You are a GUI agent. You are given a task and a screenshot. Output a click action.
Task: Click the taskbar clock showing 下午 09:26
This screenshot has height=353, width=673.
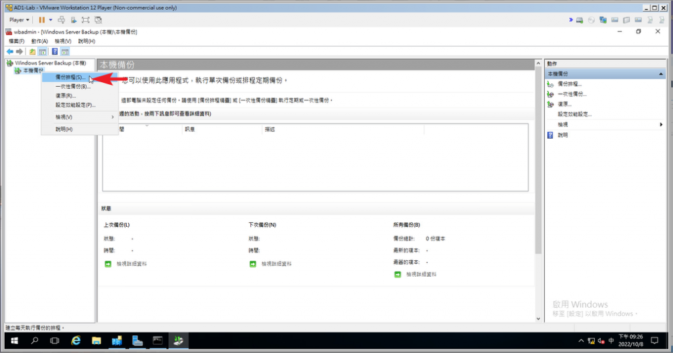(x=630, y=341)
